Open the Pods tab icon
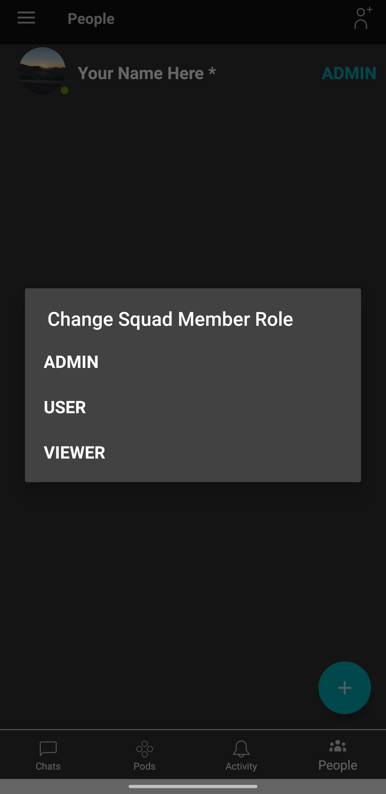The height and width of the screenshot is (794, 386). [x=144, y=749]
